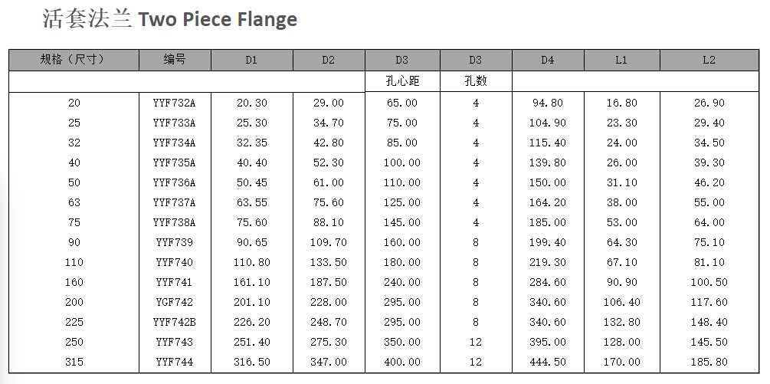Select the D2 value 347.00
The image size is (770, 384).
coord(329,362)
